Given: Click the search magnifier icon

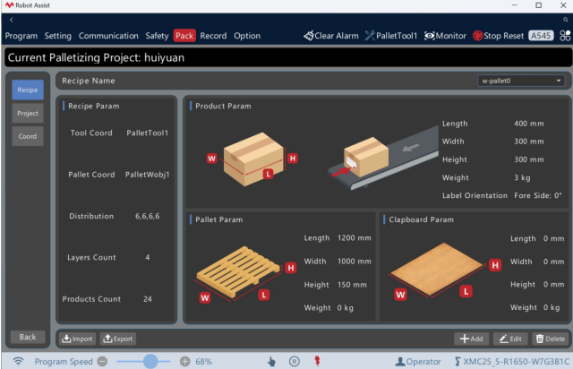Looking at the screenshot, I should click(x=565, y=20).
